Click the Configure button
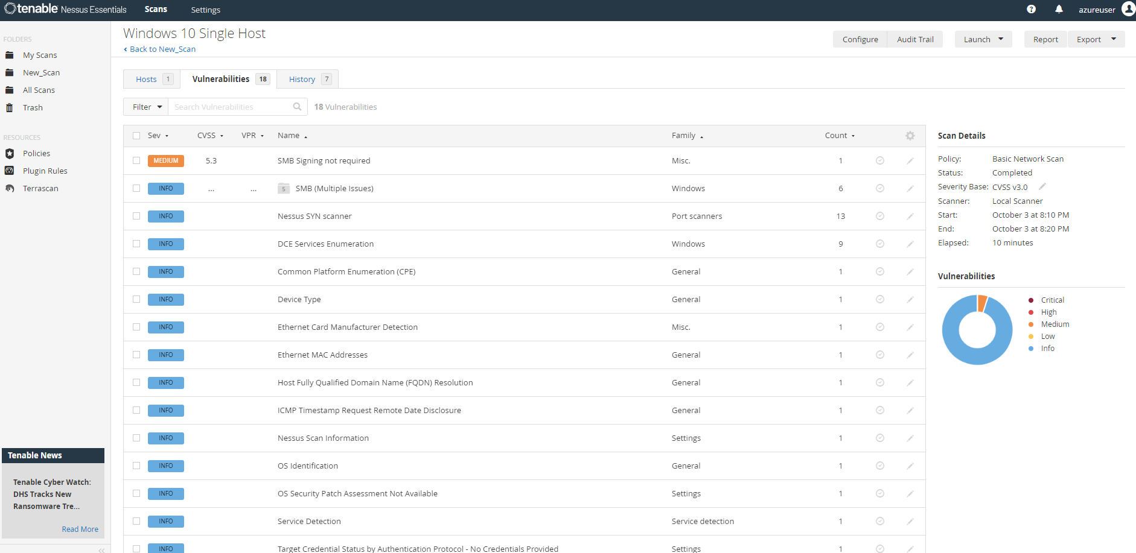The width and height of the screenshot is (1136, 553). pos(860,39)
